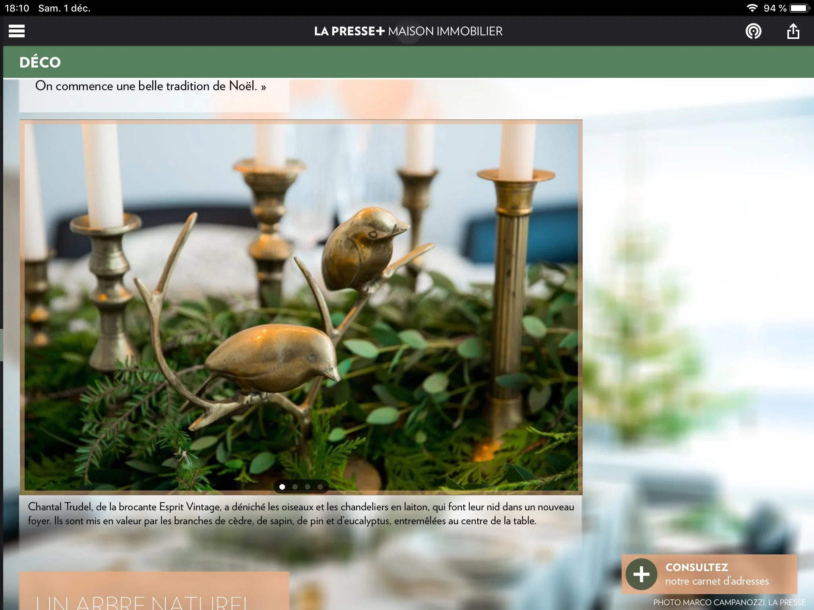814x610 pixels.
Task: Tap the date Sam. 1 déc.
Action: [x=64, y=8]
